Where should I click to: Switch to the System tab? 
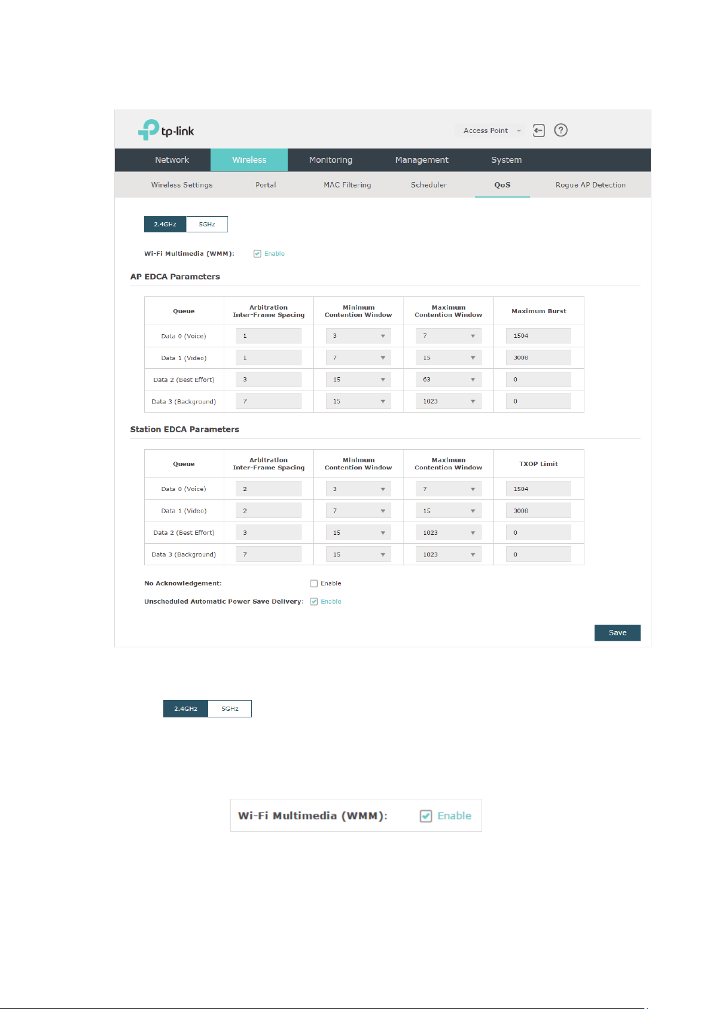(x=506, y=160)
